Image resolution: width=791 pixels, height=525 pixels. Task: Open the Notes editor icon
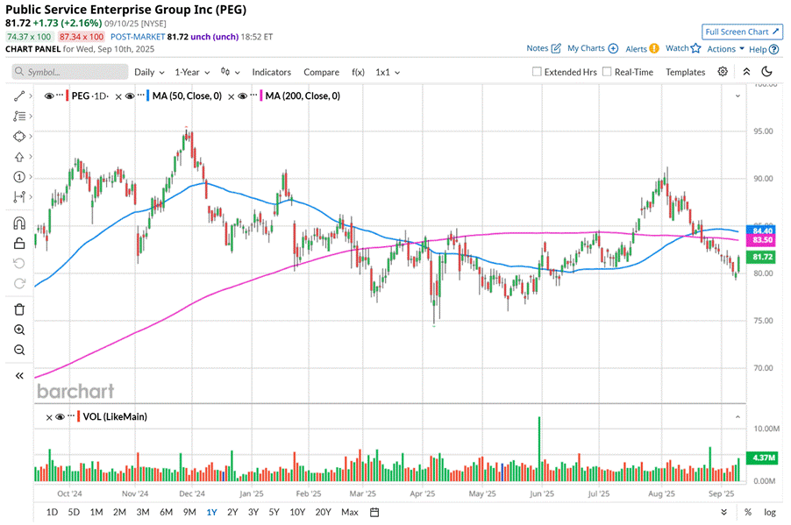point(556,48)
